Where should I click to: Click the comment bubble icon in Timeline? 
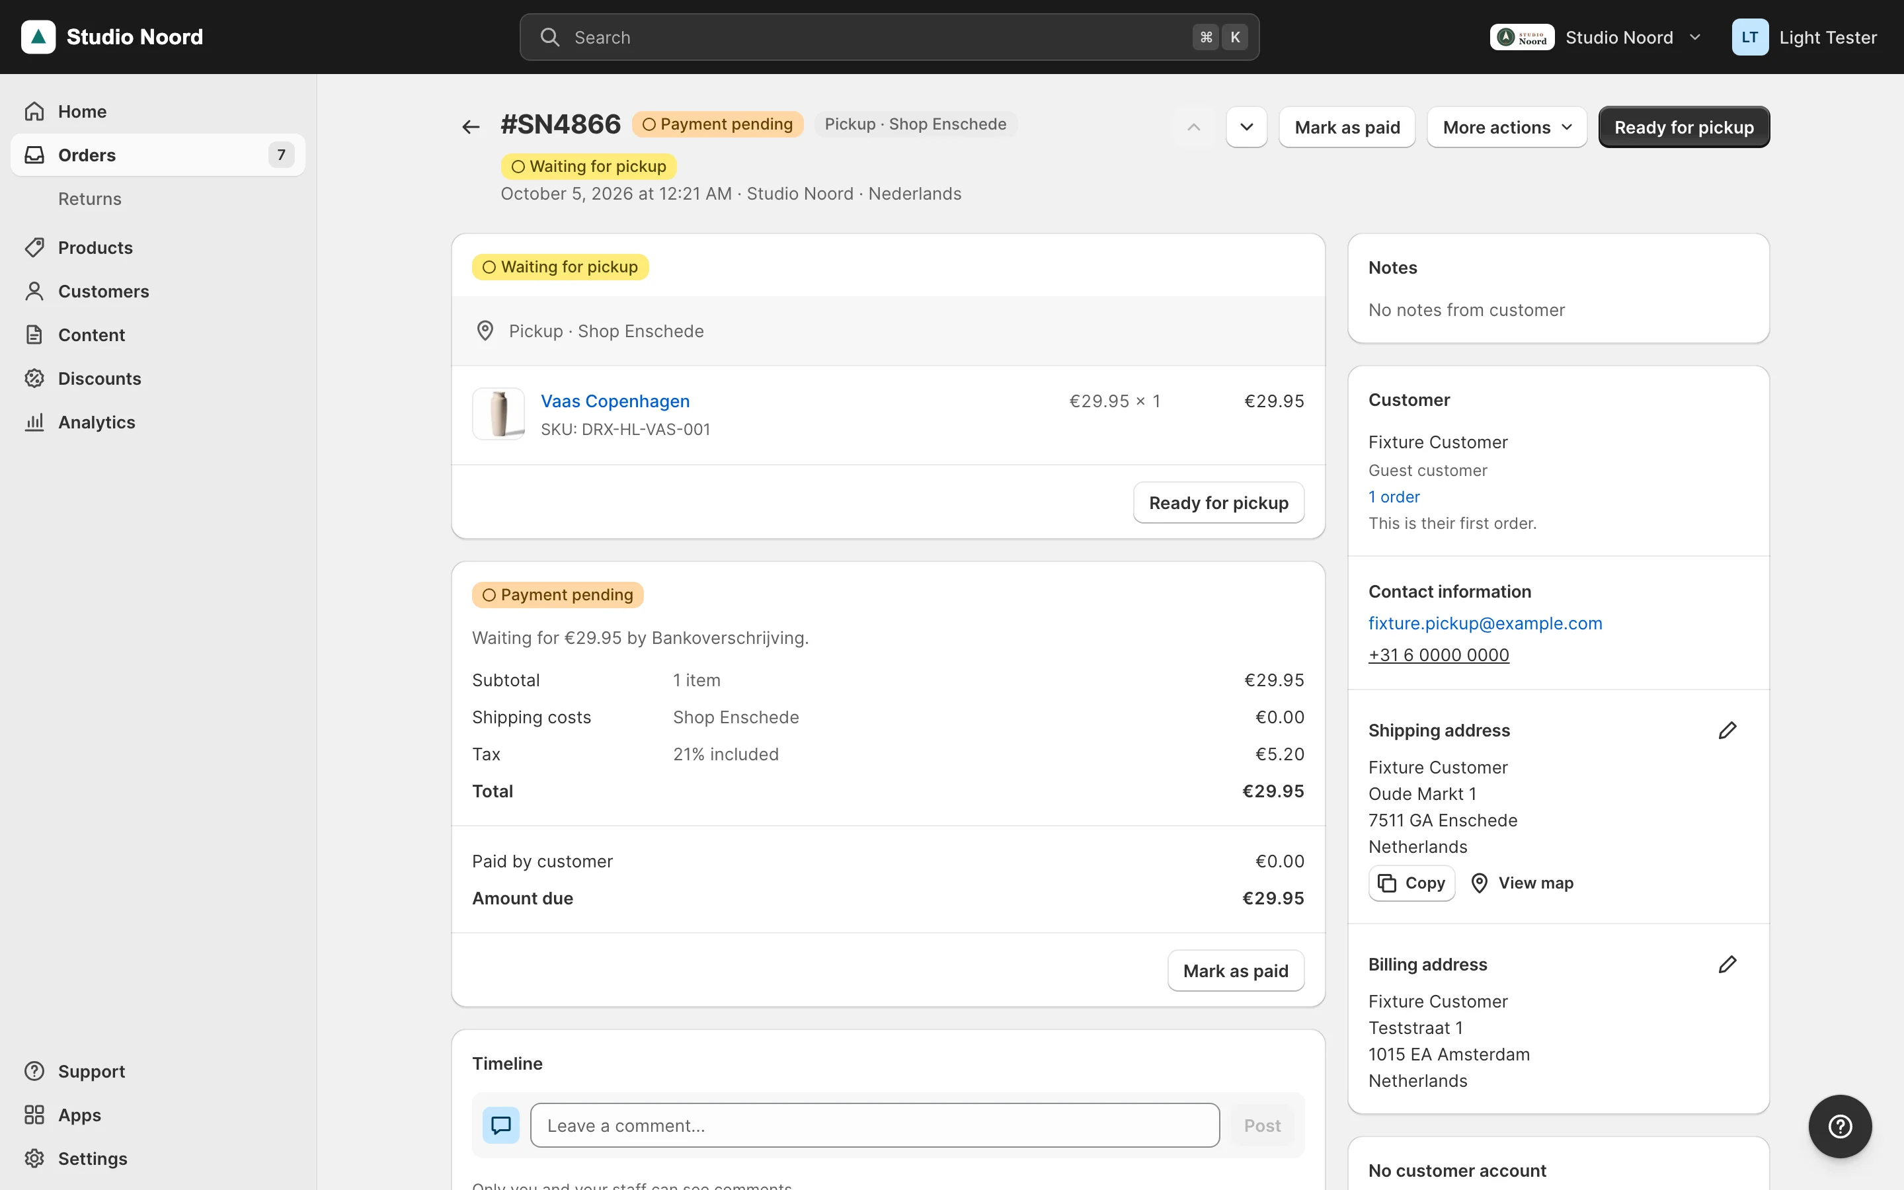(500, 1125)
